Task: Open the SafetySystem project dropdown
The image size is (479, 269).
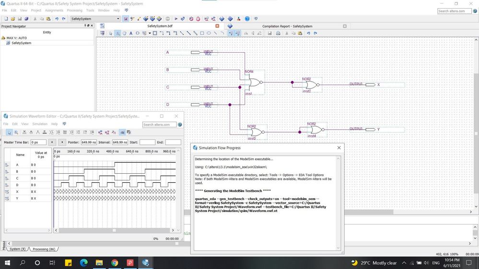Action: click(118, 19)
